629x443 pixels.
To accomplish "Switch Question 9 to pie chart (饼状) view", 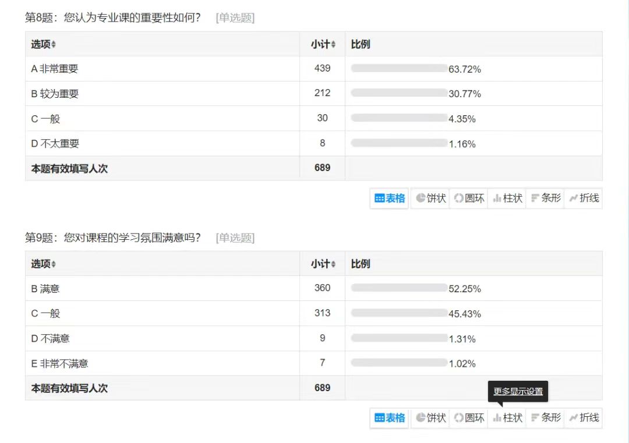I will pos(430,418).
